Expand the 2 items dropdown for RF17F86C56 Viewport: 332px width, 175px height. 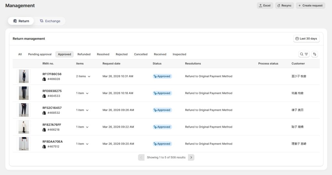(83, 76)
